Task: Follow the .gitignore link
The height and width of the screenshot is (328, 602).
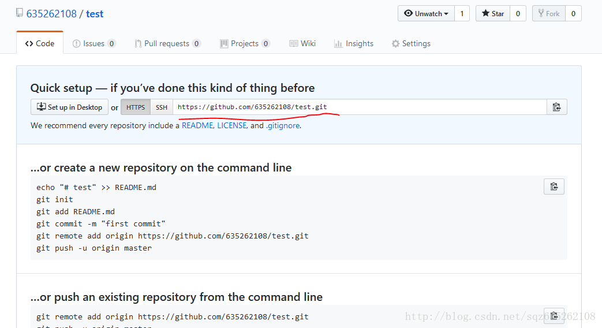Action: (283, 125)
